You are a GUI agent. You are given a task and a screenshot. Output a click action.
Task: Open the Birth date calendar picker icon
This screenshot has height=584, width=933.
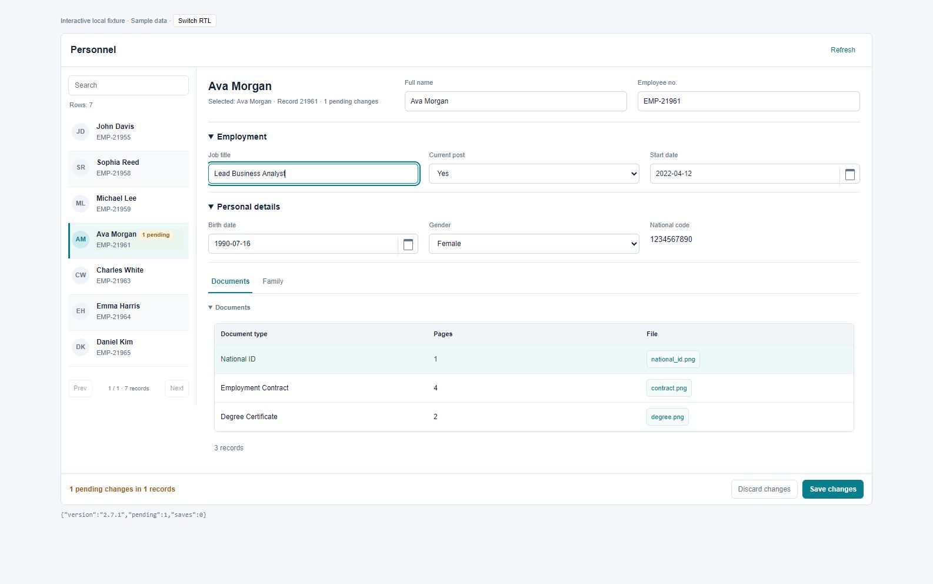[x=408, y=244]
